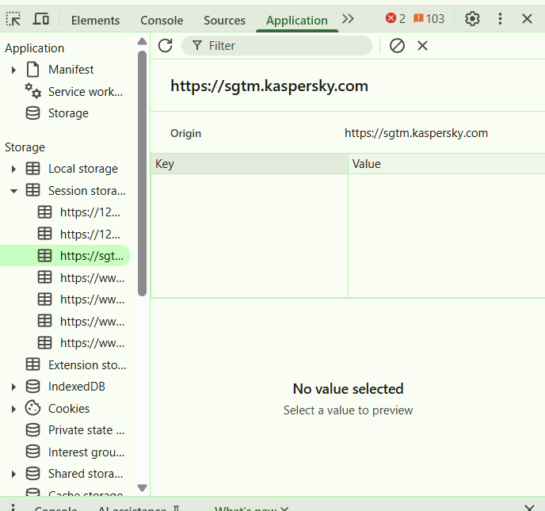Close the DevTools panel
Image resolution: width=545 pixels, height=511 pixels.
527,19
